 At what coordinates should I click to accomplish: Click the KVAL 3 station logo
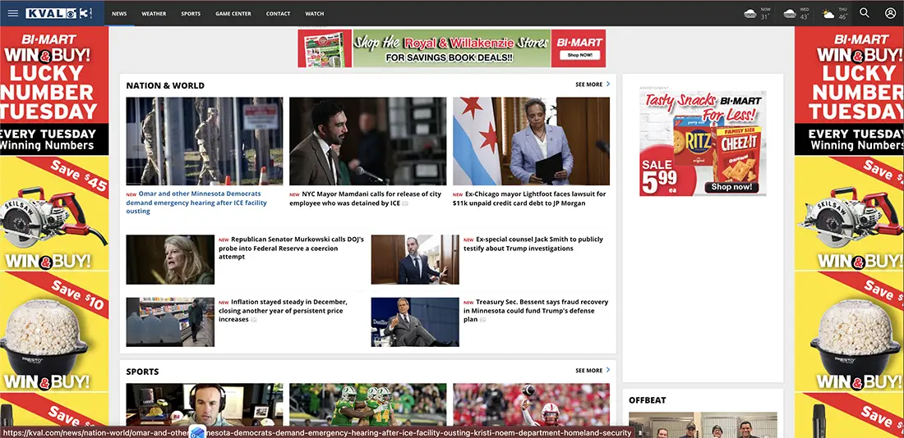[x=59, y=13]
